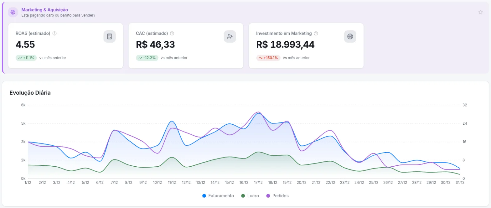This screenshot has height=208, width=491.
Task: Click 'vs mês anterior' on ROAS card
Action: click(53, 58)
